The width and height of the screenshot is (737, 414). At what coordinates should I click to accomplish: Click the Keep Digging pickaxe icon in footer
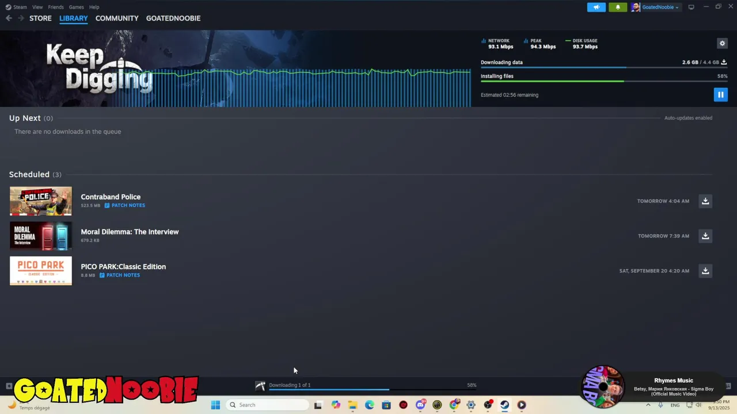coord(260,386)
